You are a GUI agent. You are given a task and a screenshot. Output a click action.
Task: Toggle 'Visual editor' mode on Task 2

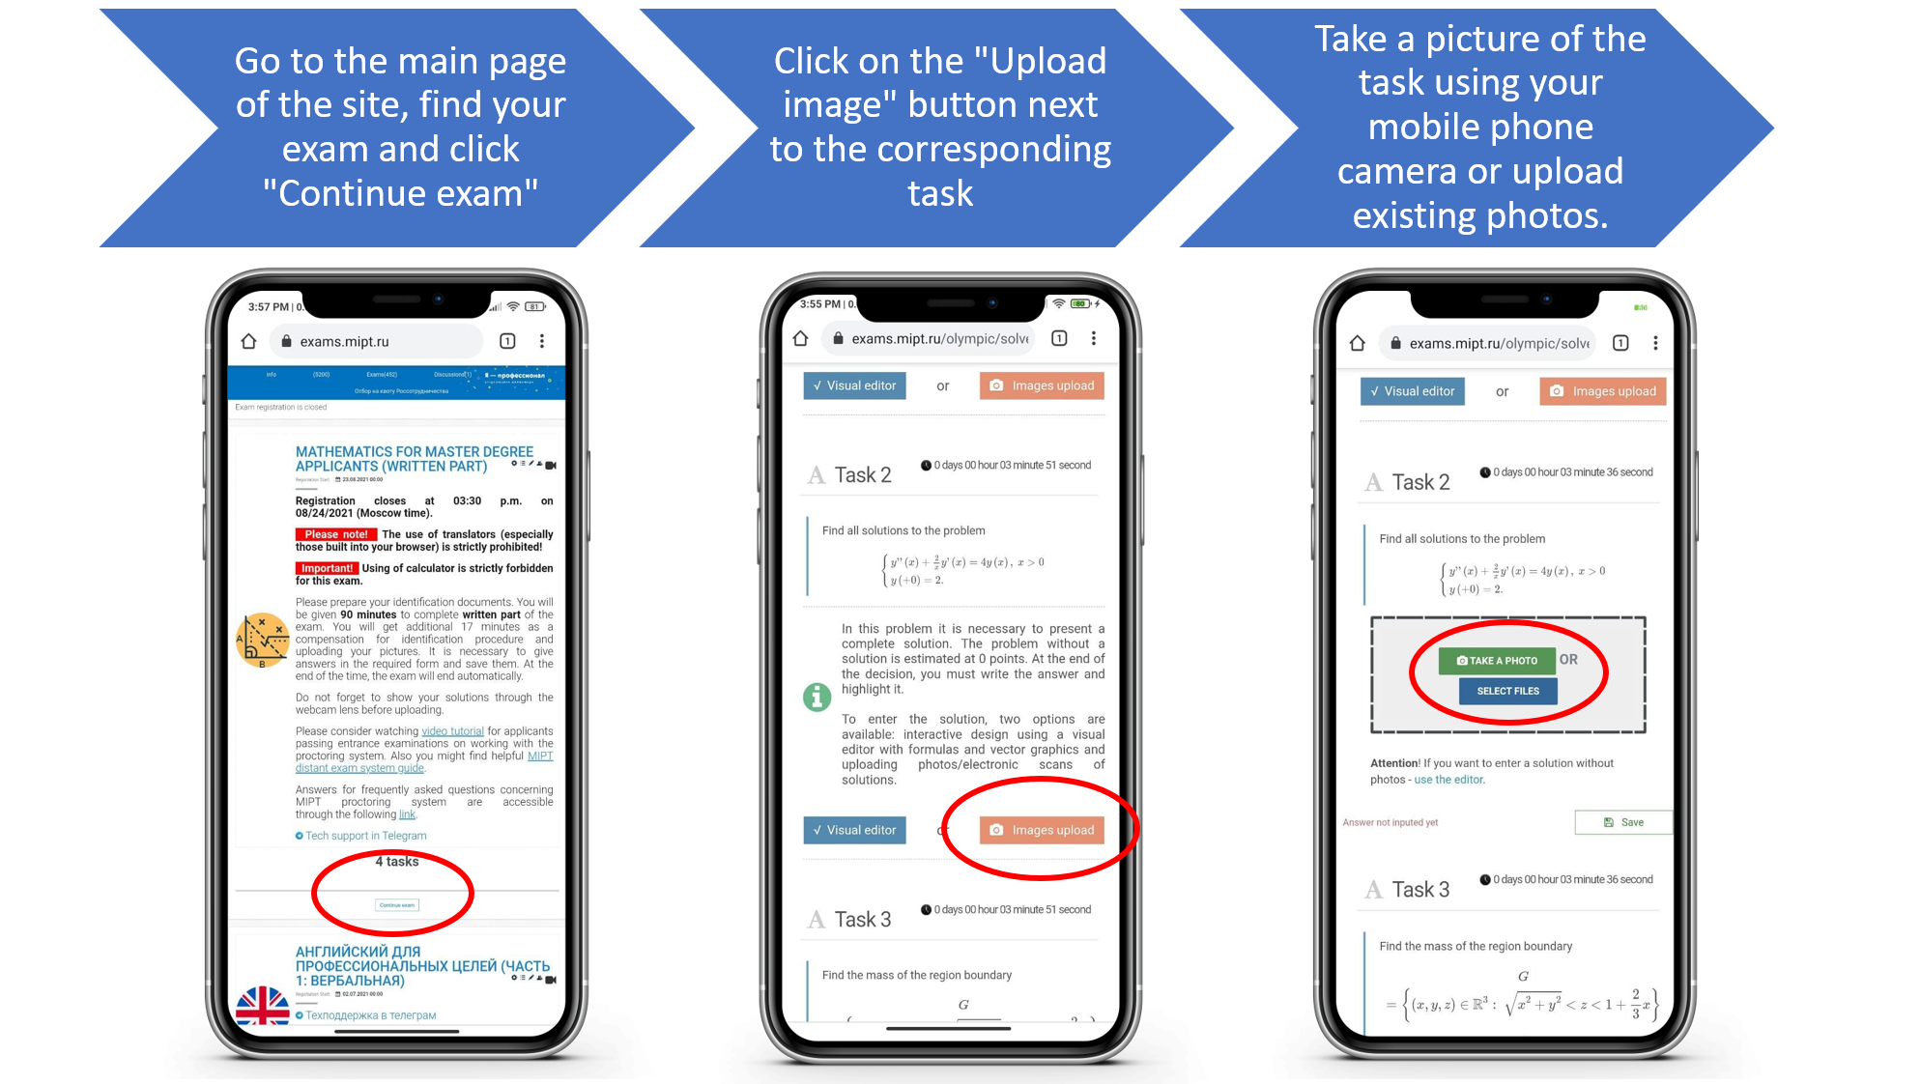855,830
